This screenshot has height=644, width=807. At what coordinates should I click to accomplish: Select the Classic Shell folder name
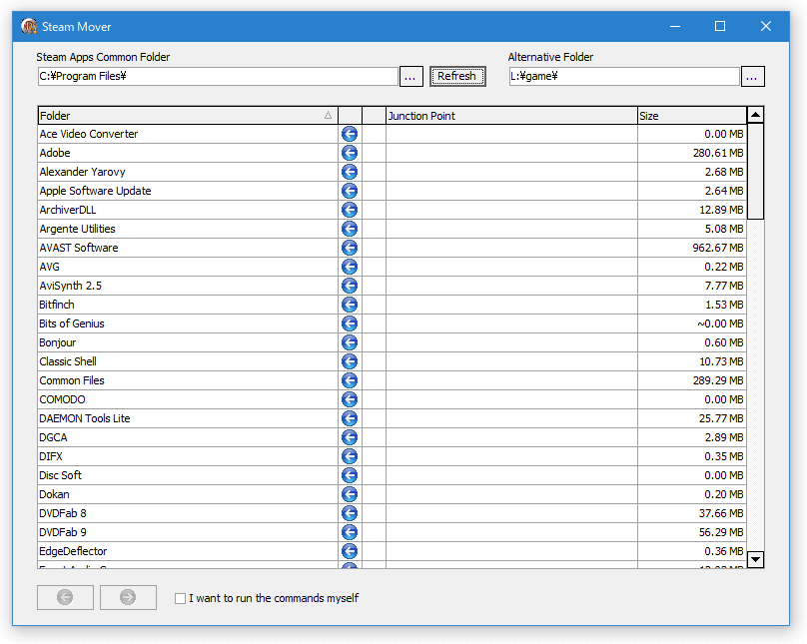tap(68, 362)
